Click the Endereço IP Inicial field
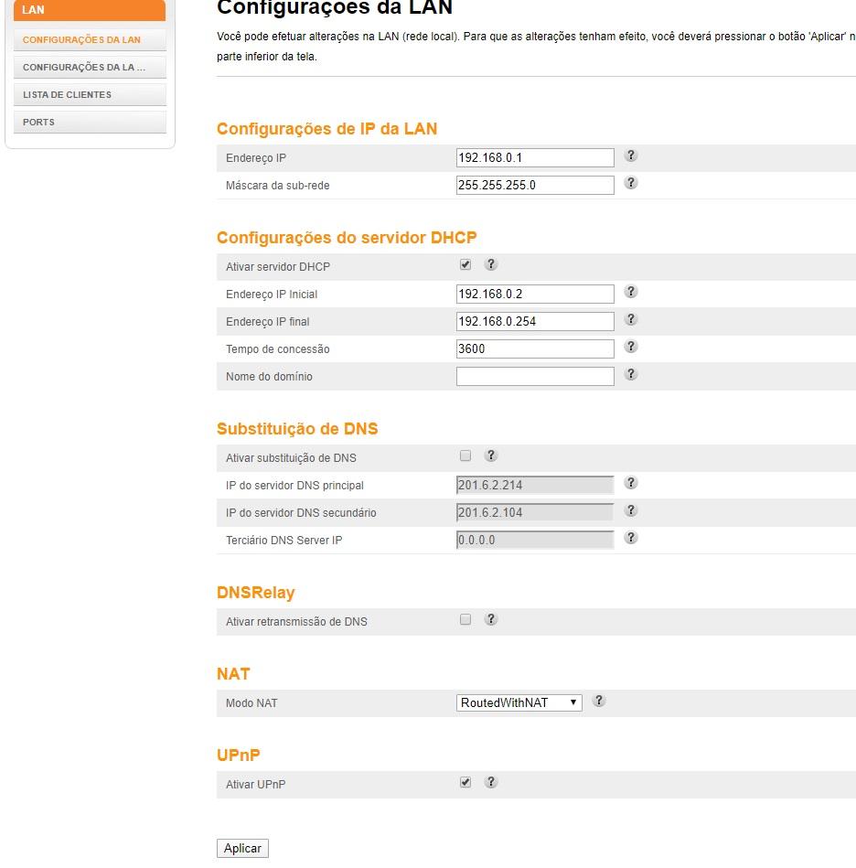856x868 pixels. tap(535, 294)
